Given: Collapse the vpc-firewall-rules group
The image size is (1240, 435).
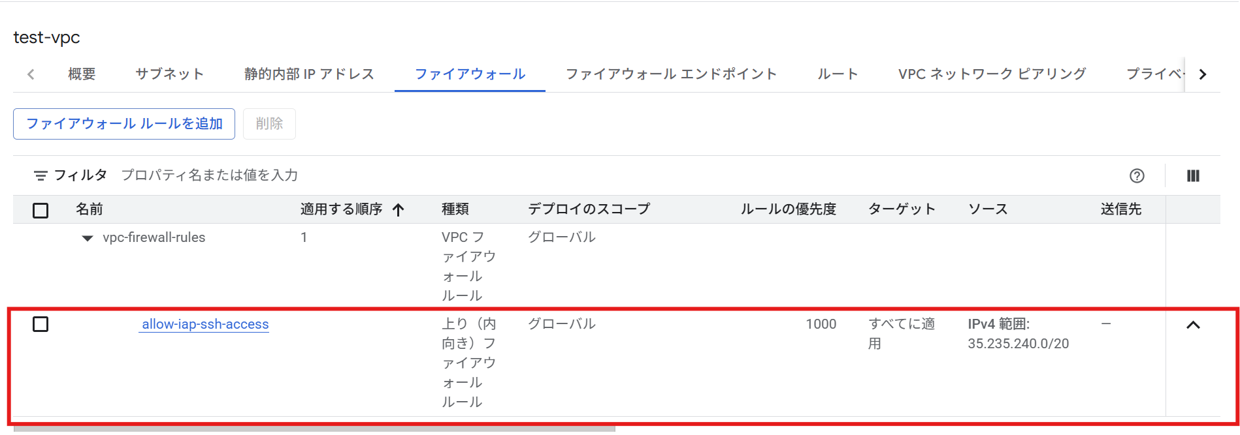Looking at the screenshot, I should [87, 238].
